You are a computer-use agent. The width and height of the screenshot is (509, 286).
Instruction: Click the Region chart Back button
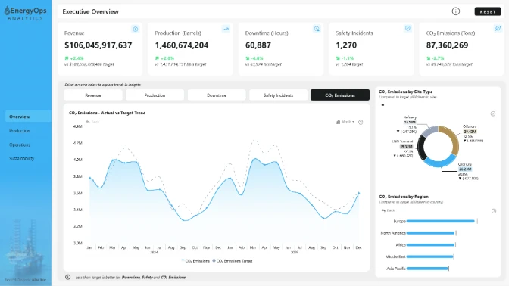[x=389, y=210]
